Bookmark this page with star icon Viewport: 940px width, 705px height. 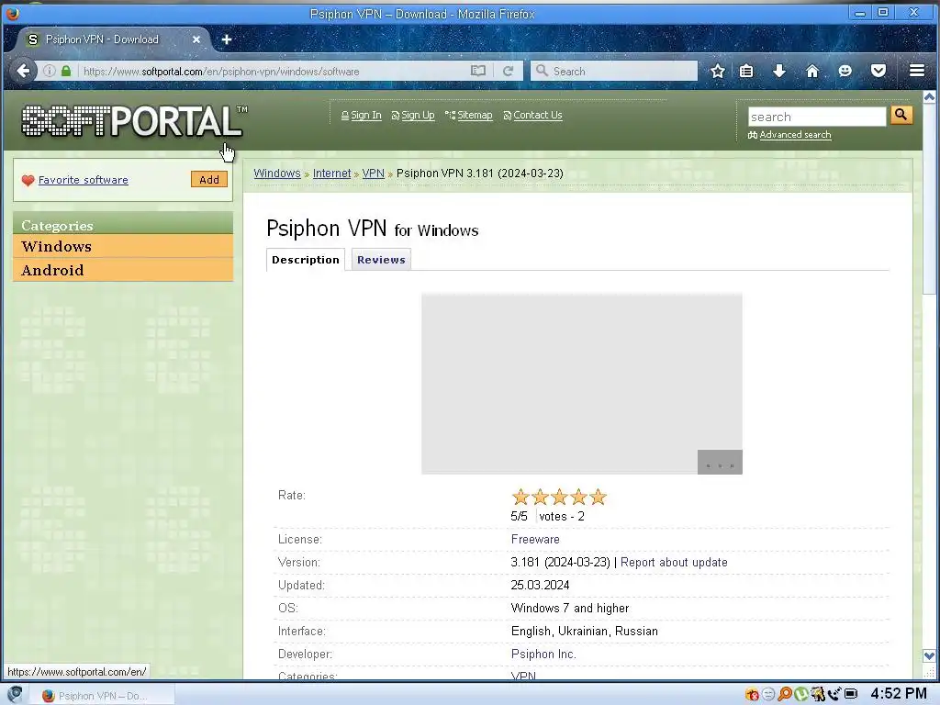(x=718, y=71)
